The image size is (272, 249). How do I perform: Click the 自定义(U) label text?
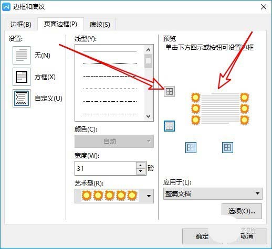[x=48, y=99]
